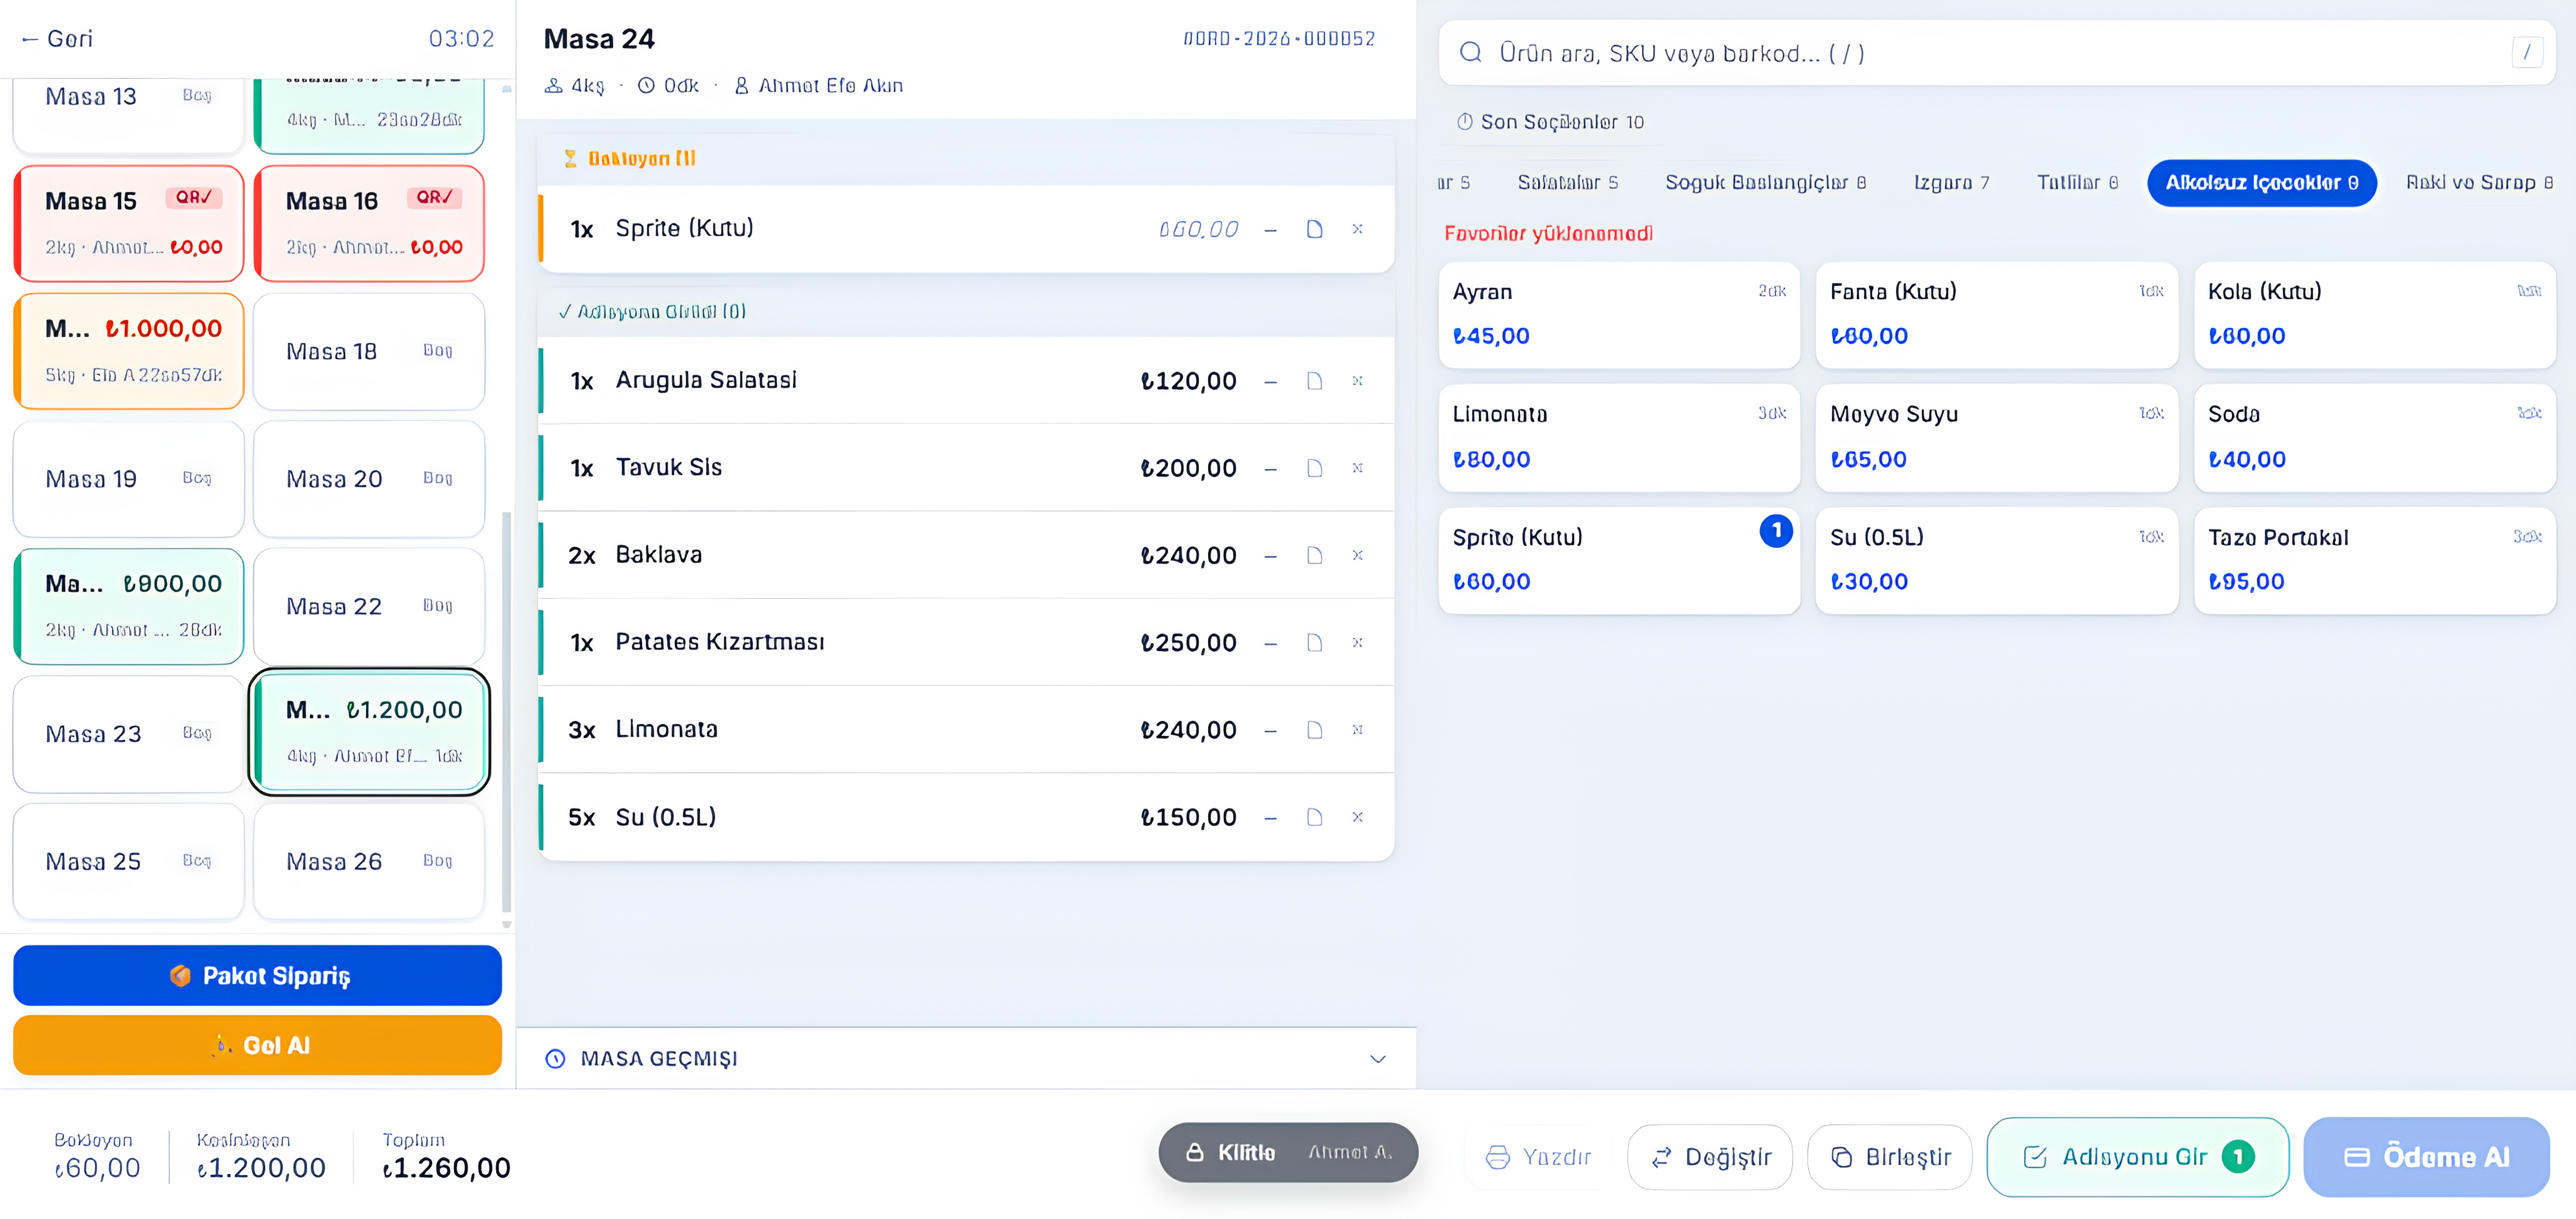Add Taze Portakal product to order
Image resolution: width=2576 pixels, height=1219 pixels.
[2375, 561]
